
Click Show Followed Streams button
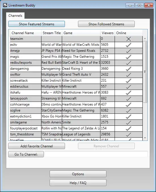click(106, 24)
